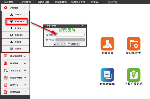Image resolution: width=150 pixels, height=99 pixels.
Task: Open system menu icon of 修改密码 dialog
Action: pyautogui.click(x=45, y=26)
